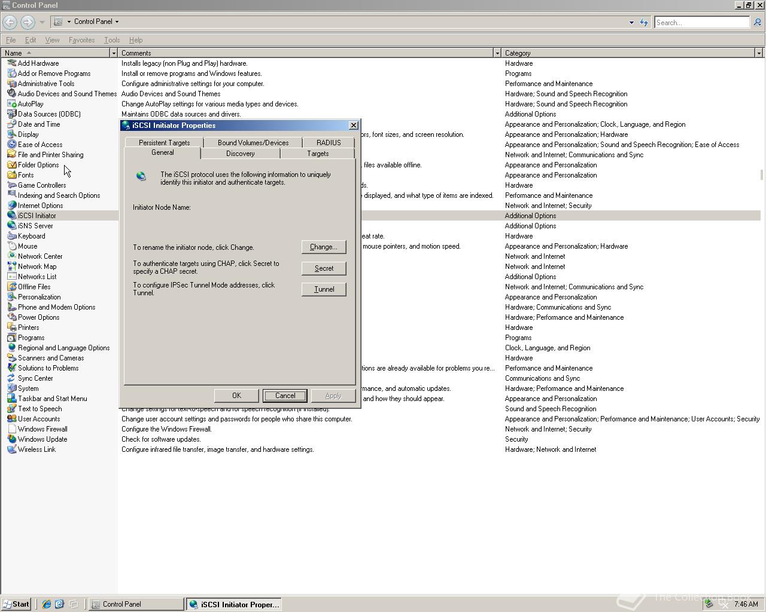Close the iSCSI Initiator Properties dialog

click(x=354, y=126)
